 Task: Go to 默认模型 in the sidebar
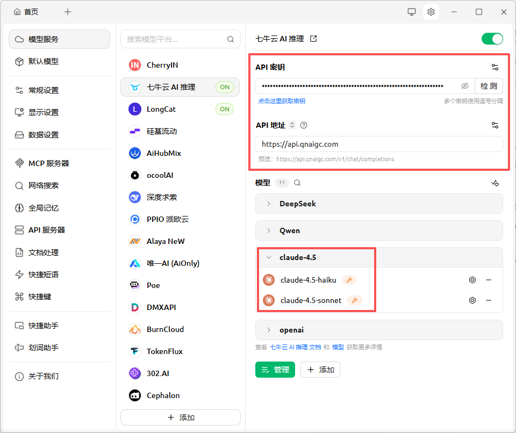point(43,62)
